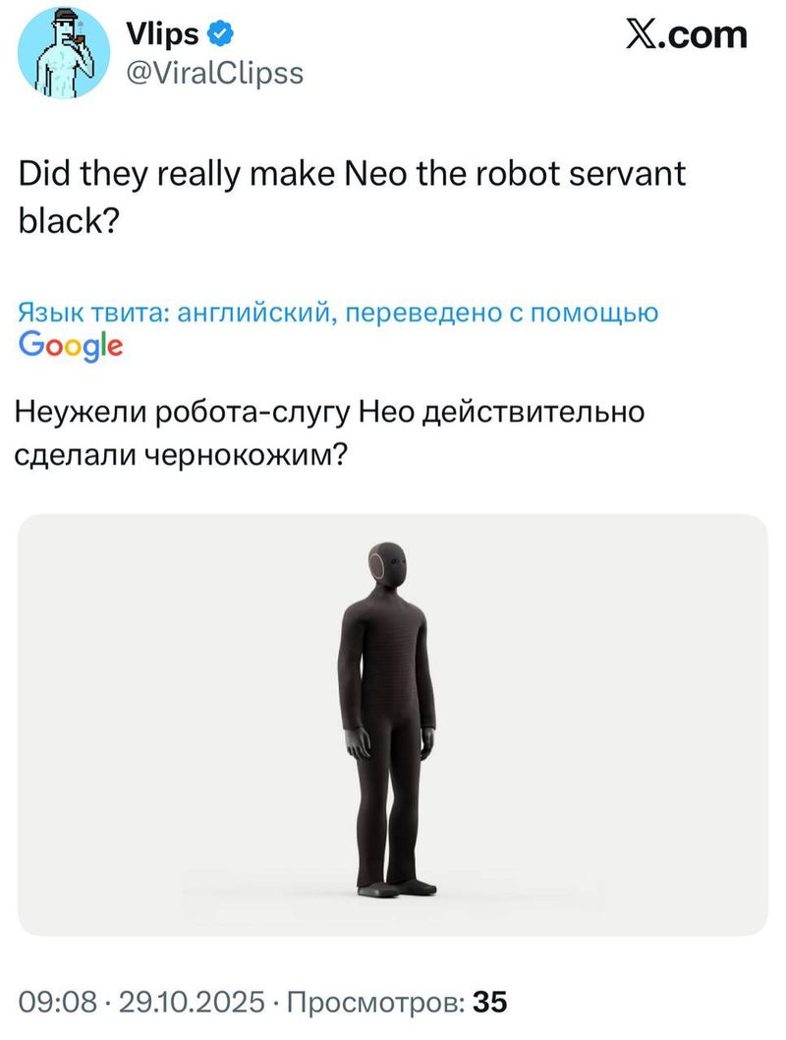
Task: Open the Vlips display name
Action: click(x=162, y=33)
